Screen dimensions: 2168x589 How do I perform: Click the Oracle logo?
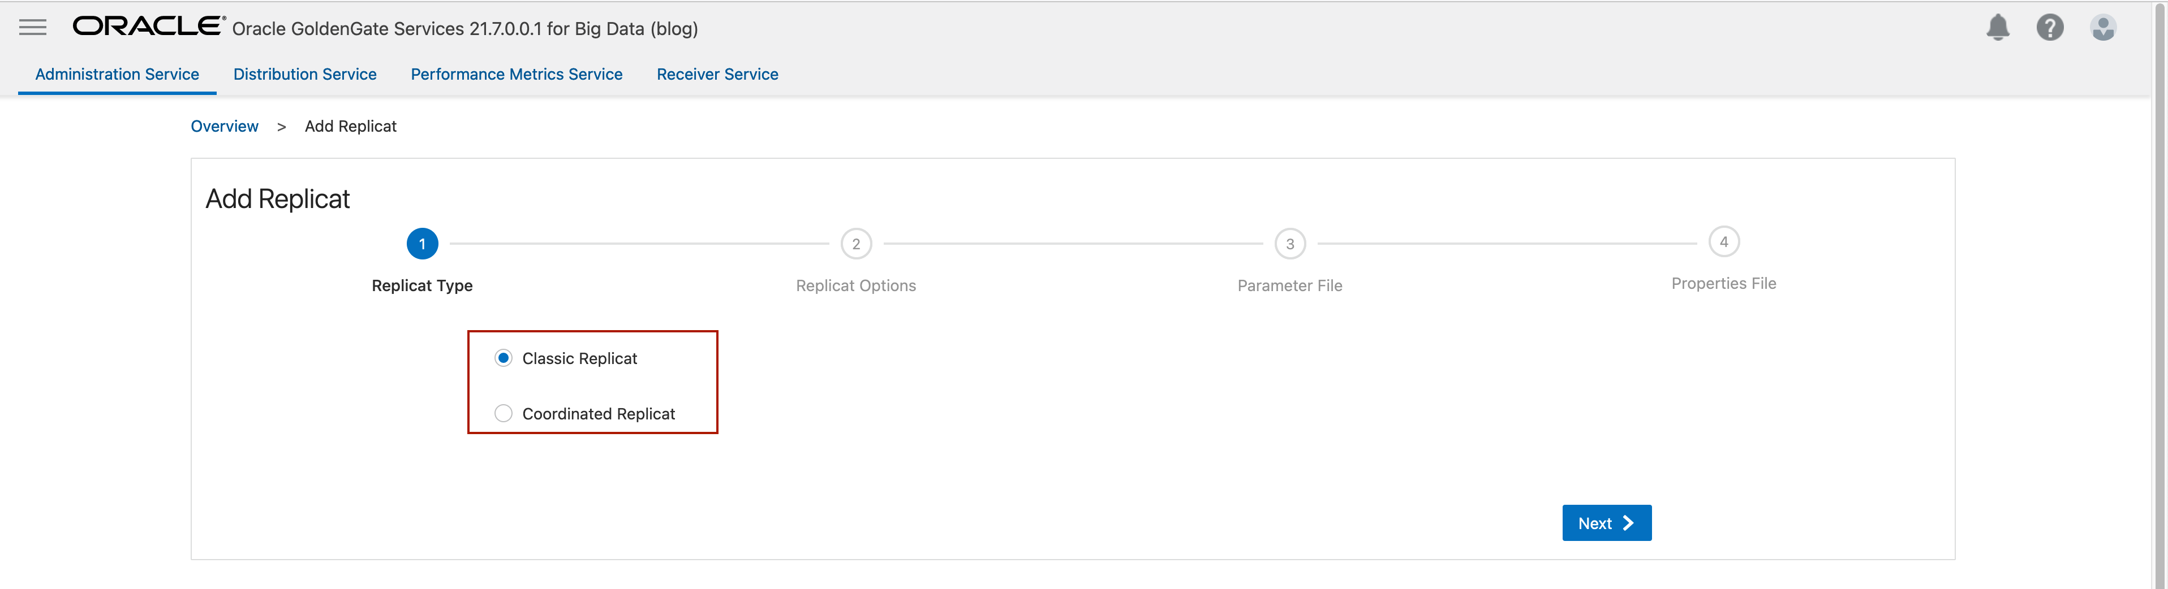click(148, 27)
